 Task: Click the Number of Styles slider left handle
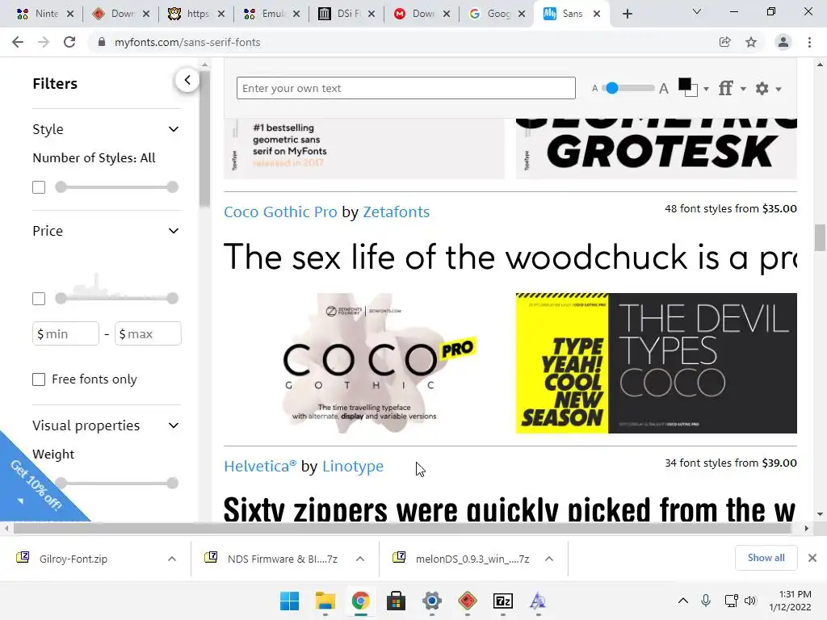[61, 187]
